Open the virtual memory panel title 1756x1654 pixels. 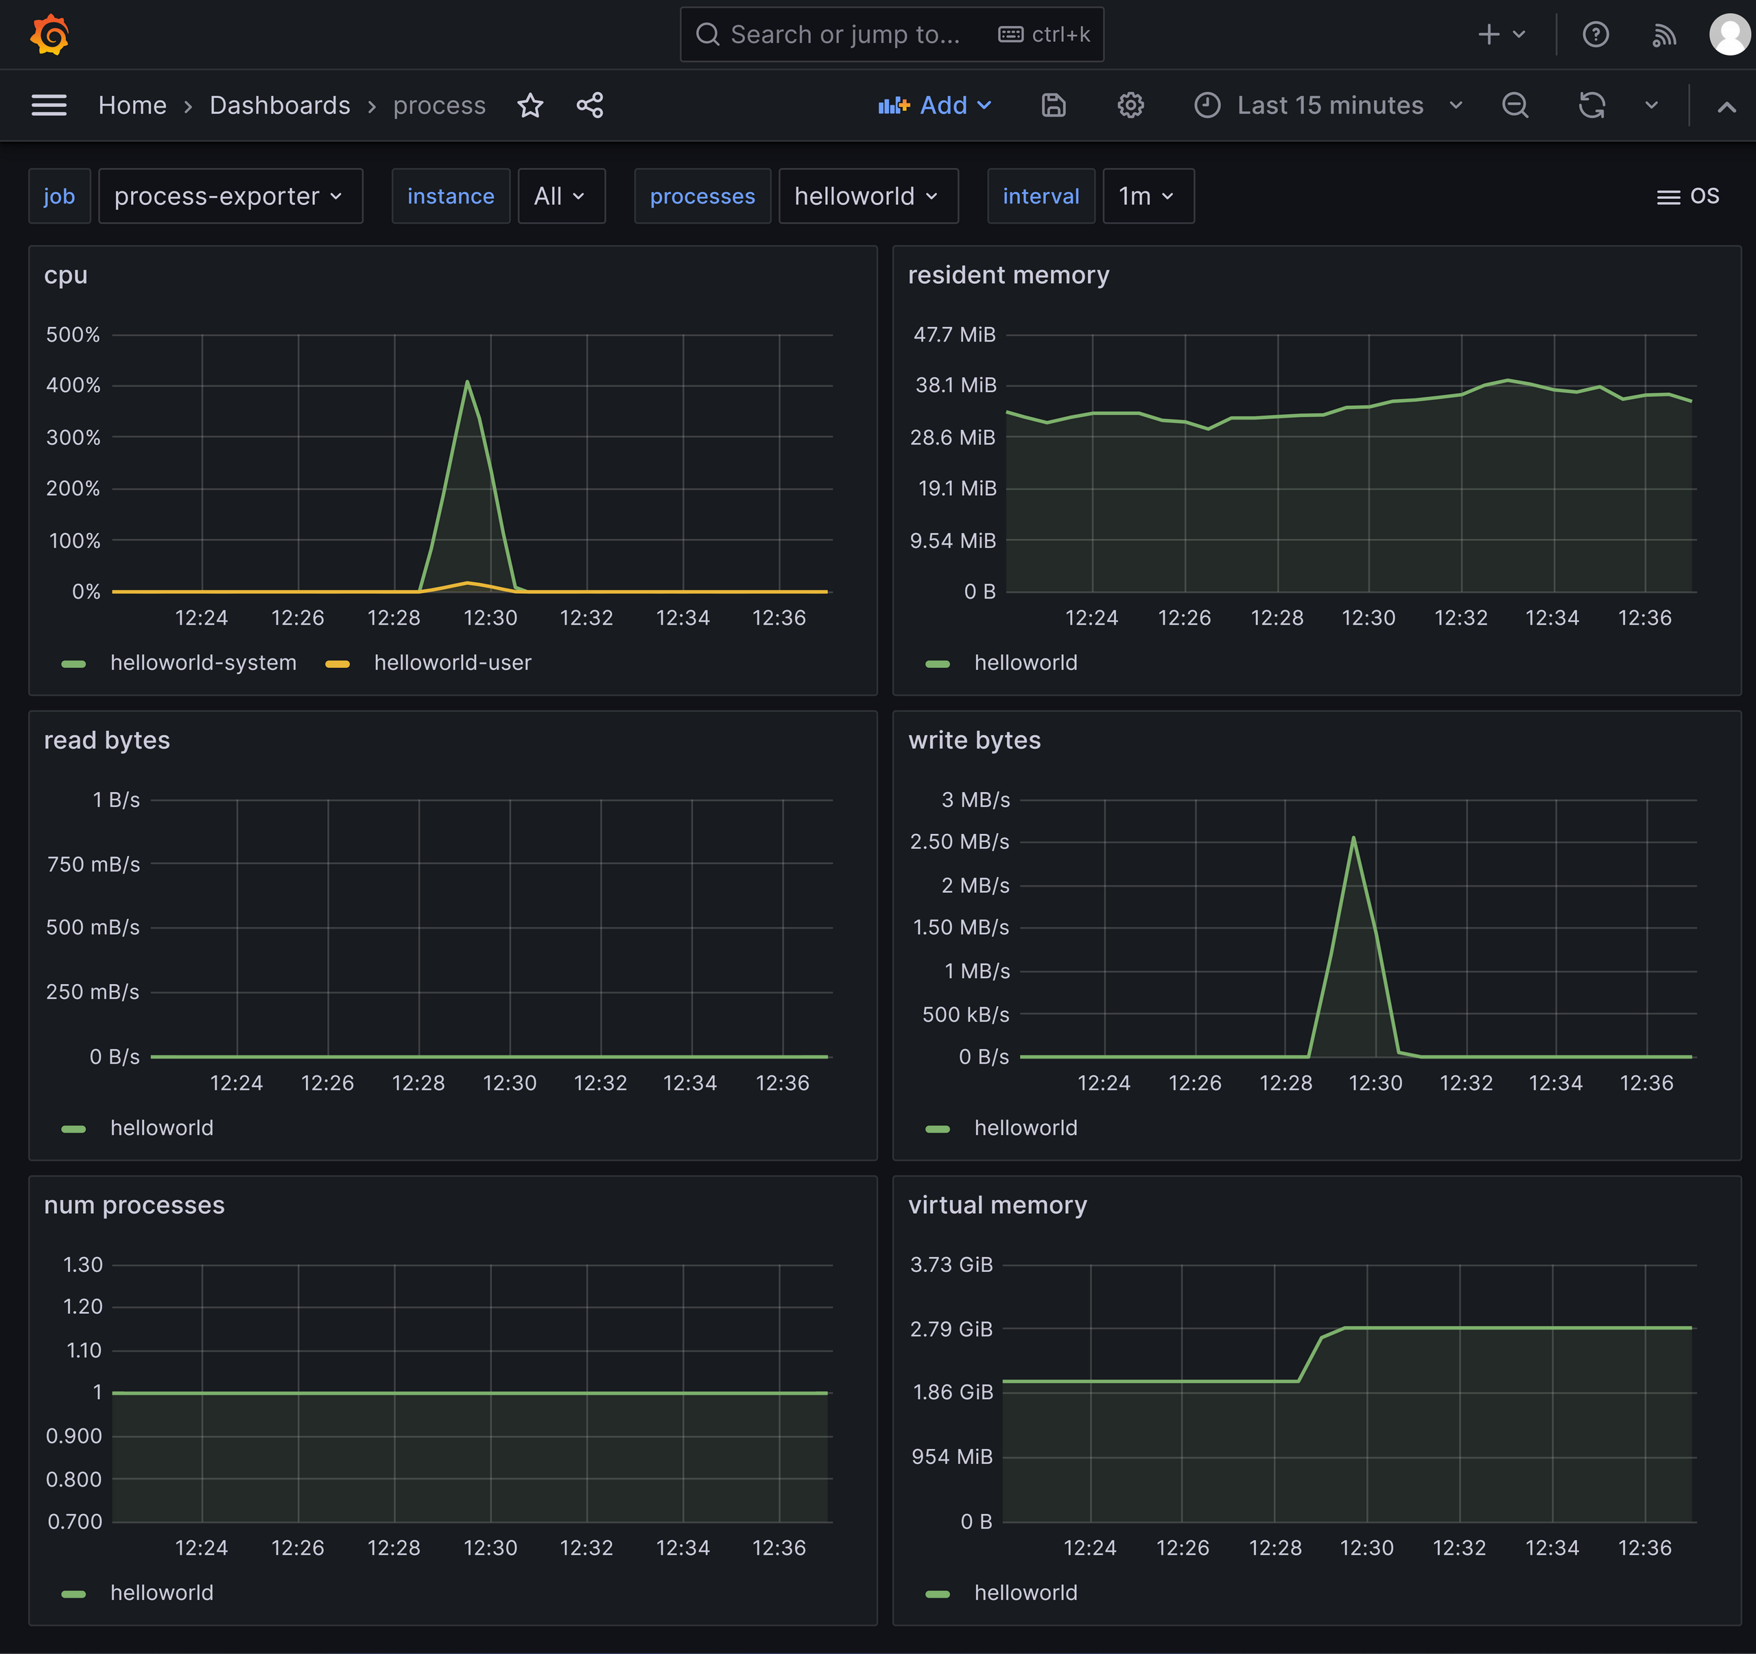click(x=997, y=1206)
